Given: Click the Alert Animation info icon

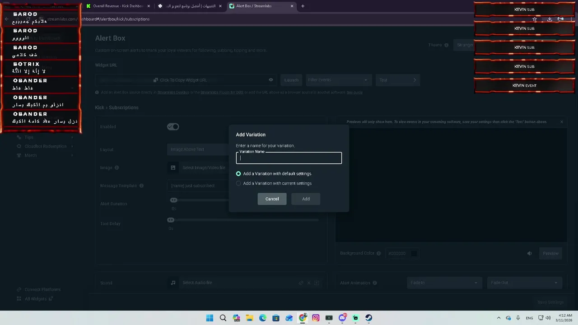Looking at the screenshot, I should [376, 283].
